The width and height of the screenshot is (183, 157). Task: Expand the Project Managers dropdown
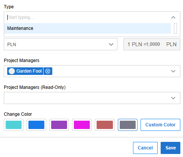[173, 71]
